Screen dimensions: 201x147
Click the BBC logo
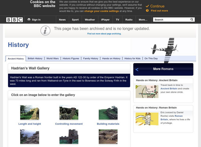pos(15,20)
